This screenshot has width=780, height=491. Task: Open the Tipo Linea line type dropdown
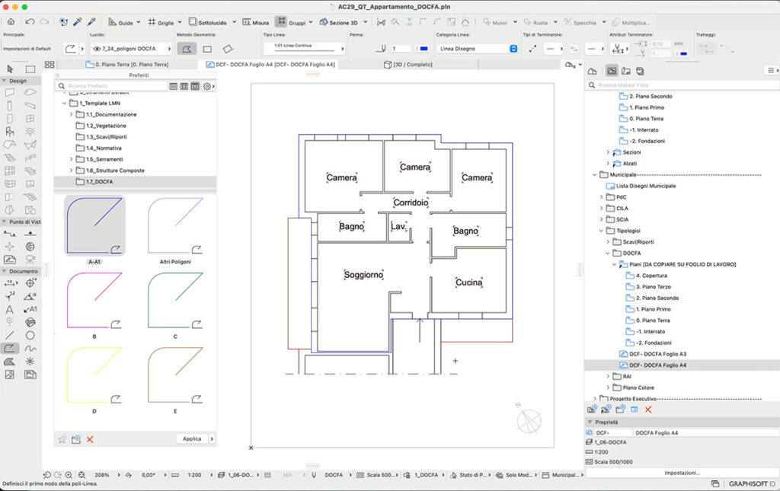[x=304, y=48]
